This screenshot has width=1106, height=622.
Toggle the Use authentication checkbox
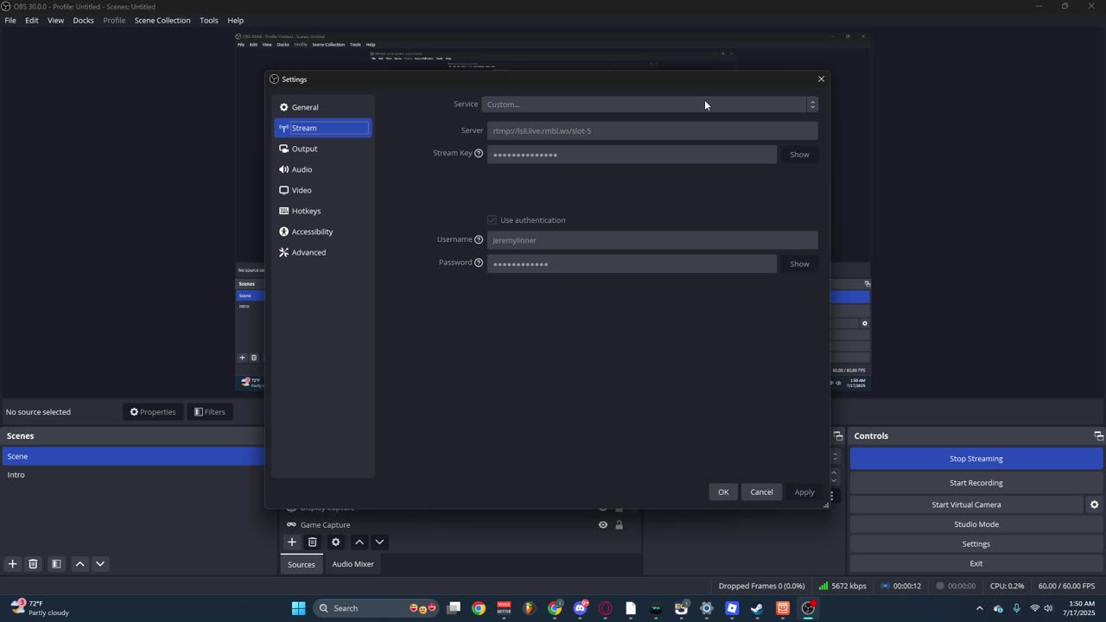pos(492,220)
